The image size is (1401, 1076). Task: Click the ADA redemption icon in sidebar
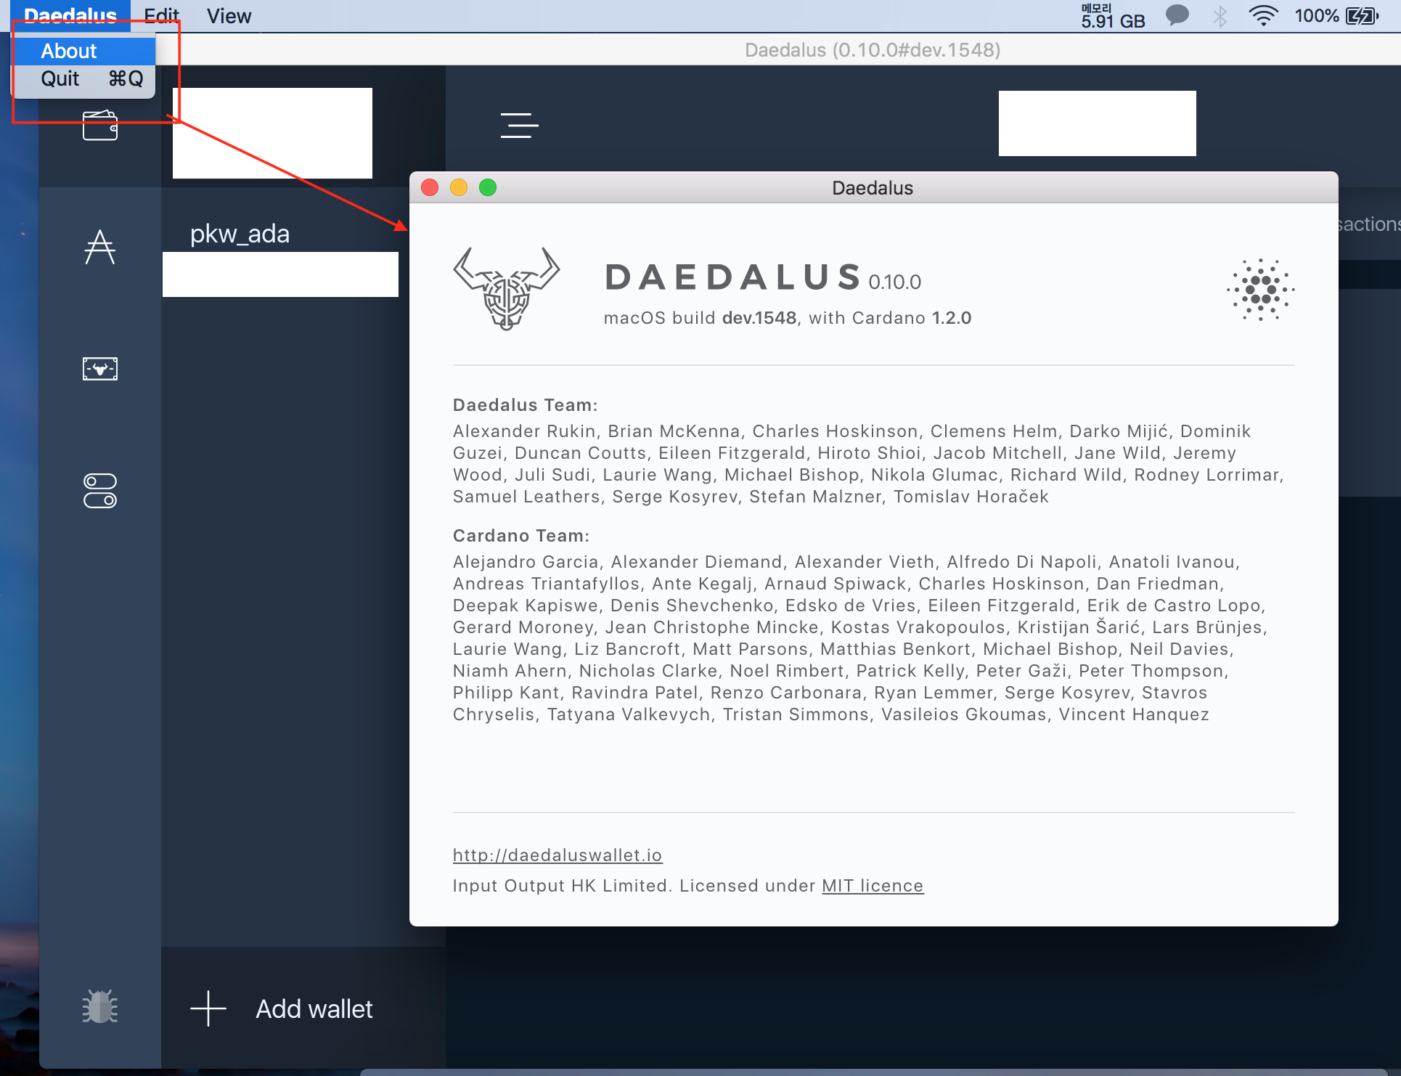pos(100,248)
